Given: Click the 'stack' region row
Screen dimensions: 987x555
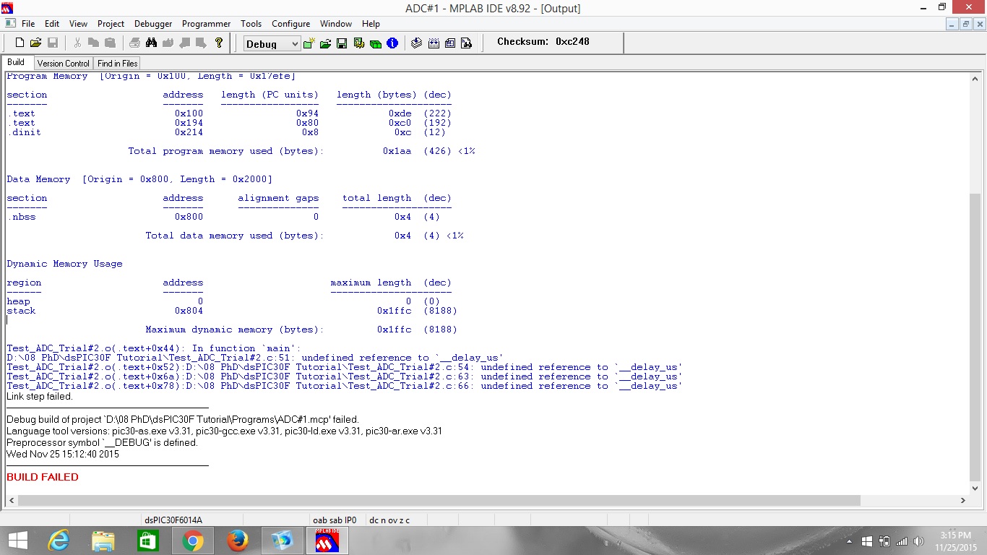Looking at the screenshot, I should point(232,311).
